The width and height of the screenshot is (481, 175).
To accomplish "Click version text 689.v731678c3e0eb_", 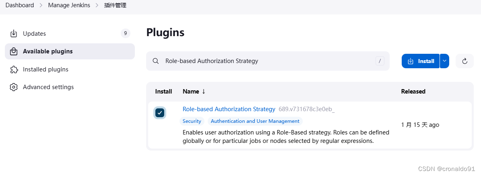I will tap(306, 110).
